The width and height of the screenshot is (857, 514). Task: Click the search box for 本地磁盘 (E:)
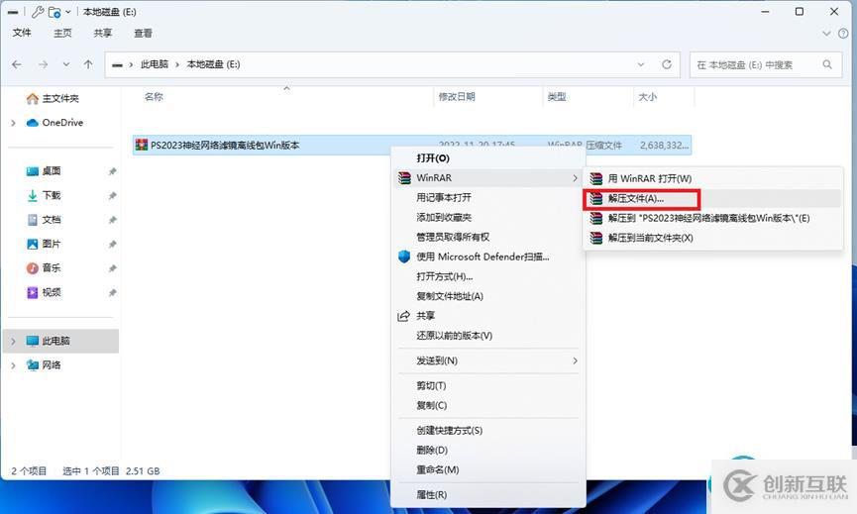tap(765, 65)
